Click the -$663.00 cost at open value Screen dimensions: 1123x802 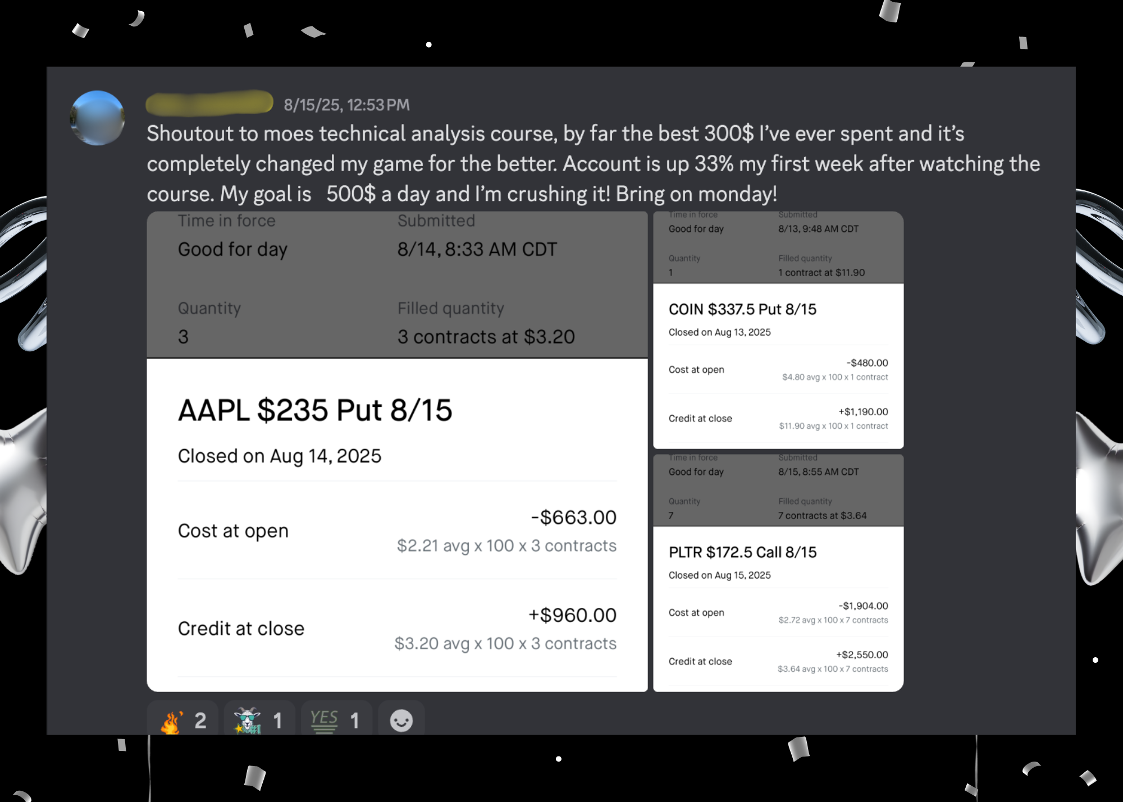click(x=573, y=517)
